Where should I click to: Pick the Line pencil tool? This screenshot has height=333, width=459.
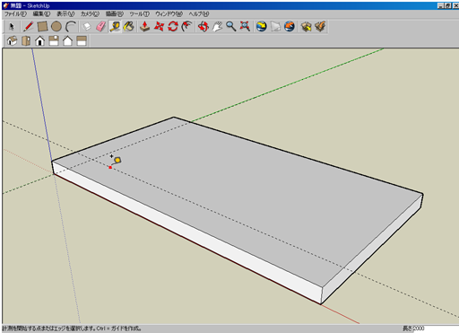pos(29,27)
